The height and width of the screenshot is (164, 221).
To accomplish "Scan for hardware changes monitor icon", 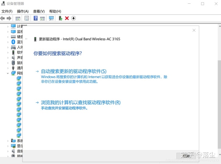I will click(x=51, y=18).
